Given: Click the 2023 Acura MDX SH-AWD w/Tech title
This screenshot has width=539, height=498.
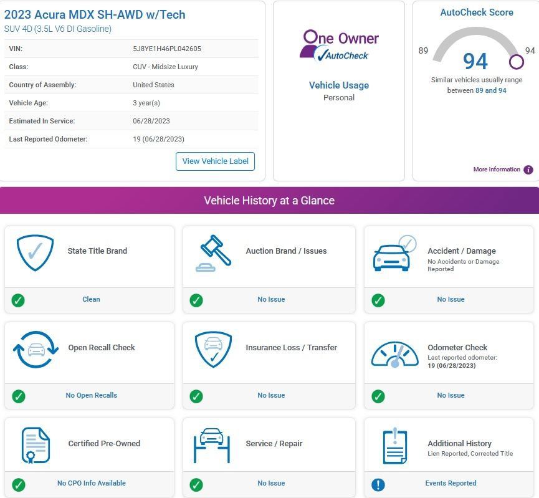Looking at the screenshot, I should [95, 14].
